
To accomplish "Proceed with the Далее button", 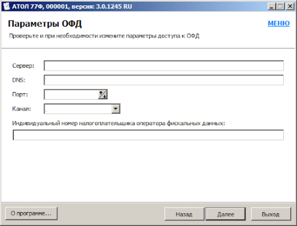I will (x=225, y=214).
